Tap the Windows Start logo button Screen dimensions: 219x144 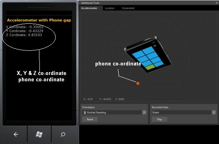point(39,134)
